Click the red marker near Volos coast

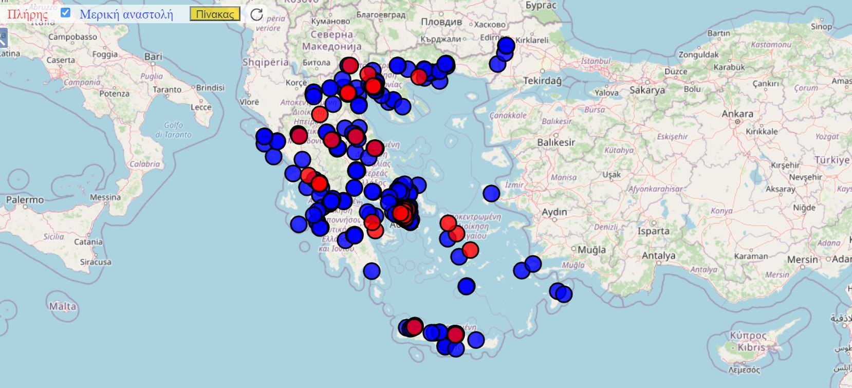pyautogui.click(x=375, y=148)
